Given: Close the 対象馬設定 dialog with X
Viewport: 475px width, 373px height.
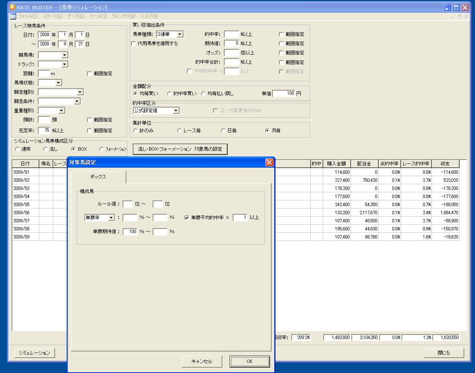Looking at the screenshot, I should click(x=269, y=163).
